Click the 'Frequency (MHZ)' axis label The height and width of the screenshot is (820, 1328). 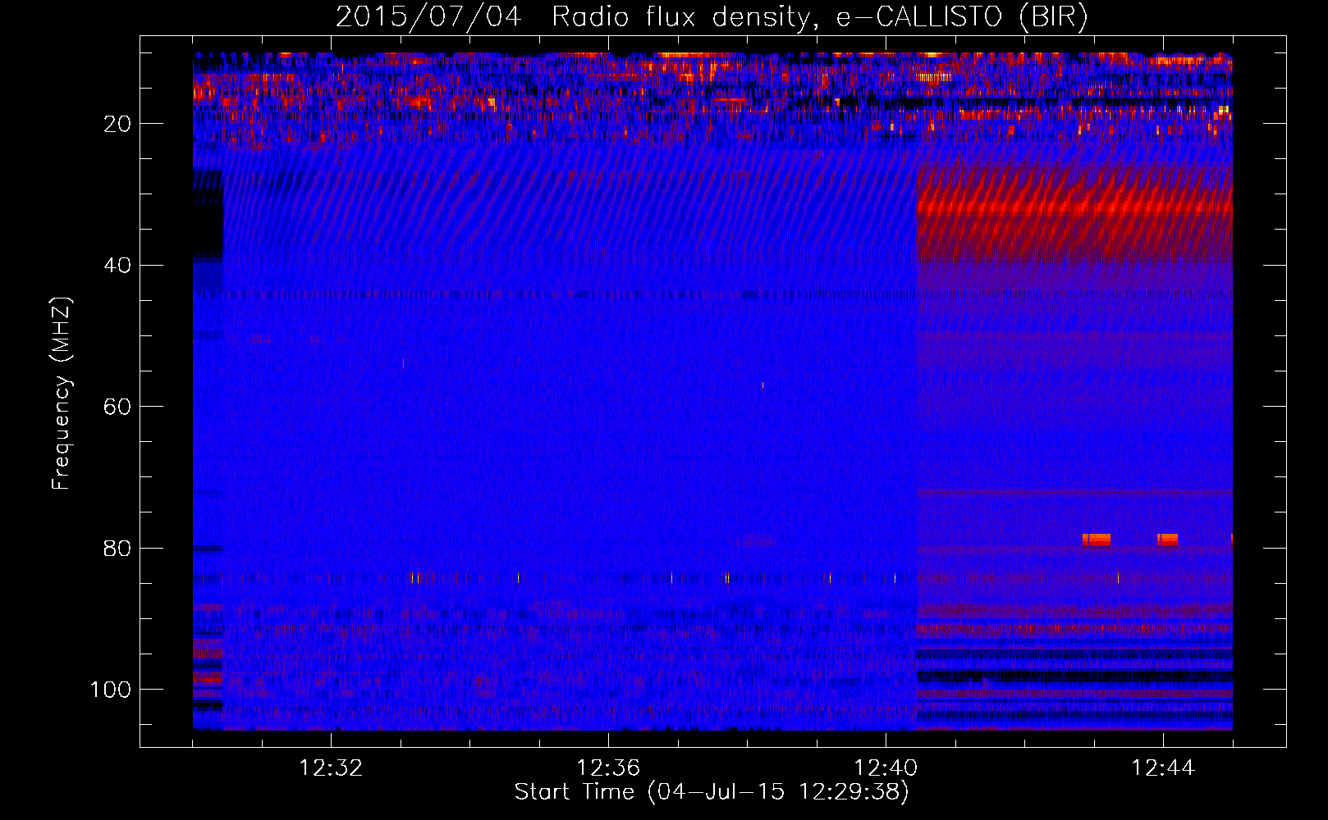(62, 394)
